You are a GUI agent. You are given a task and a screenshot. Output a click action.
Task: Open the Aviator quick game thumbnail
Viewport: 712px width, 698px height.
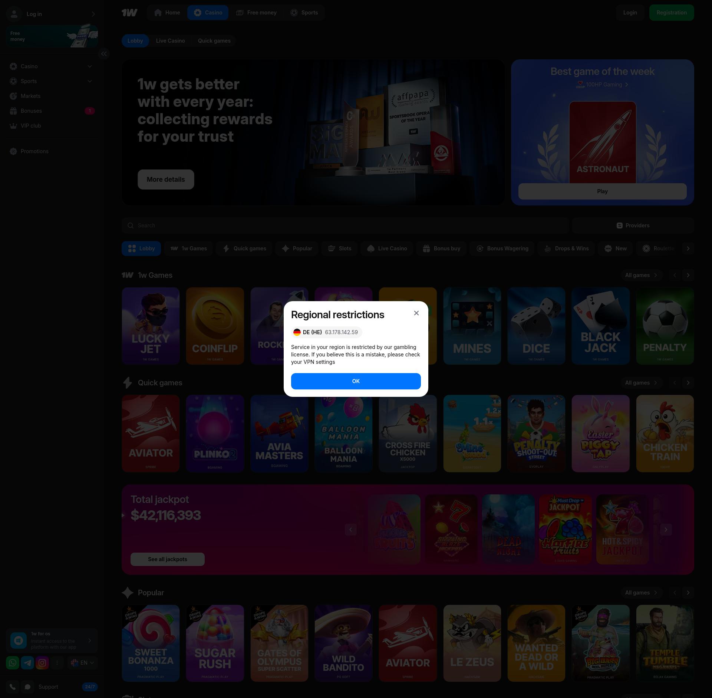(x=151, y=433)
